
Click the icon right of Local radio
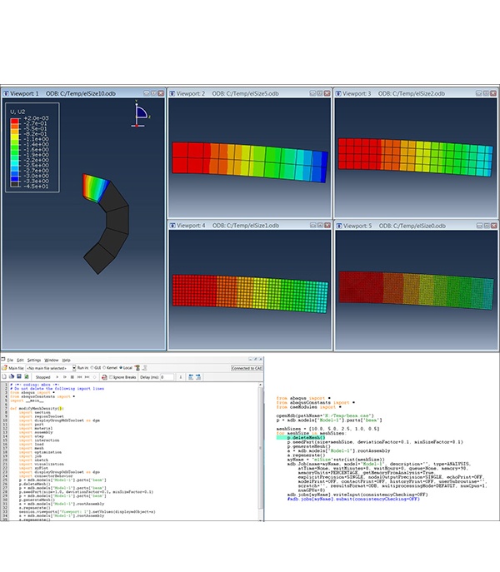click(137, 367)
